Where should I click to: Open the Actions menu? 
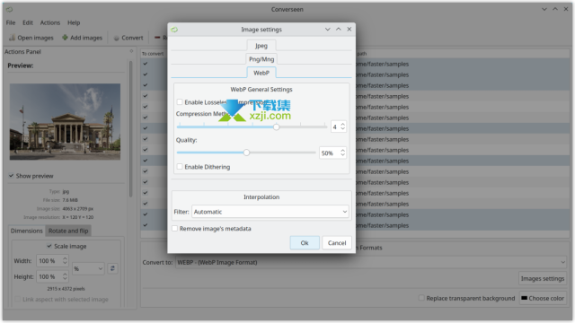click(50, 22)
